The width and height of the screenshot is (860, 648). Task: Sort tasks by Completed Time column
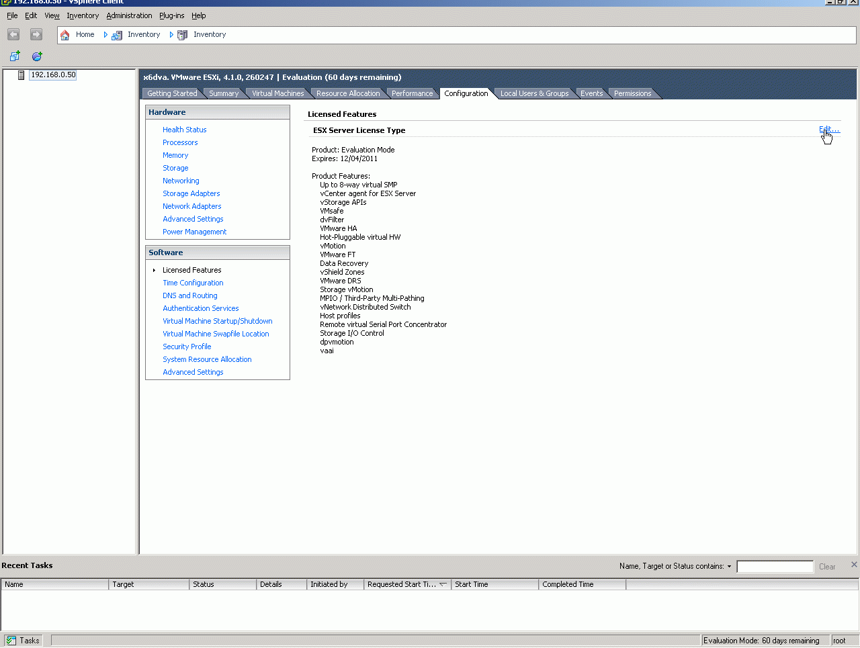pyautogui.click(x=583, y=585)
